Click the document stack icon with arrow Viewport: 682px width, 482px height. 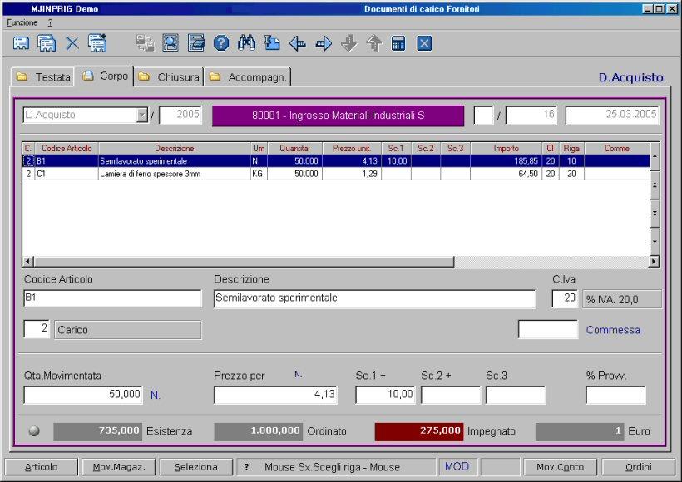coord(97,43)
